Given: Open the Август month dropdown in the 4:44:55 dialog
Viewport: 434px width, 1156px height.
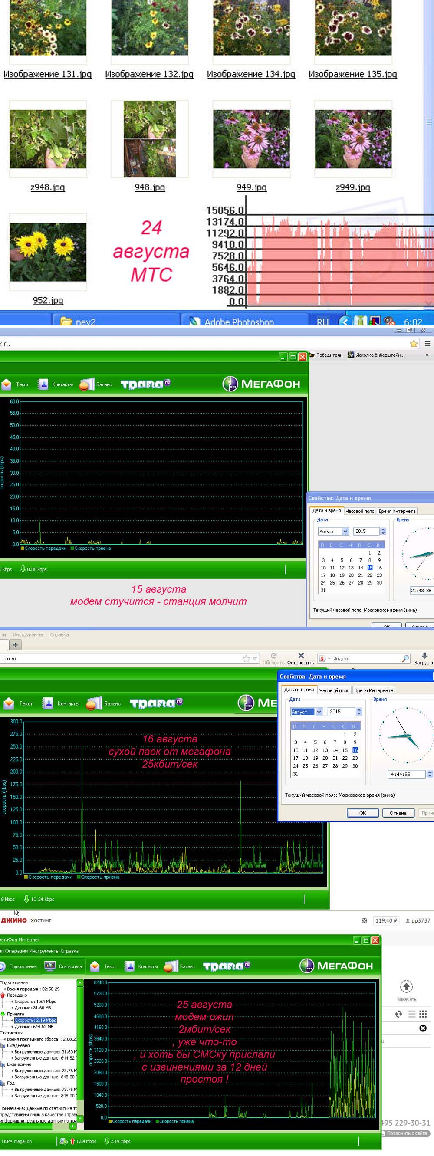Looking at the screenshot, I should click(319, 712).
